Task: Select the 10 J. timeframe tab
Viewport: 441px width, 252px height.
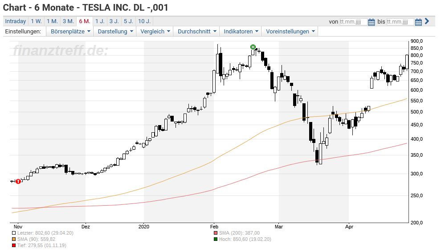Action: 144,21
